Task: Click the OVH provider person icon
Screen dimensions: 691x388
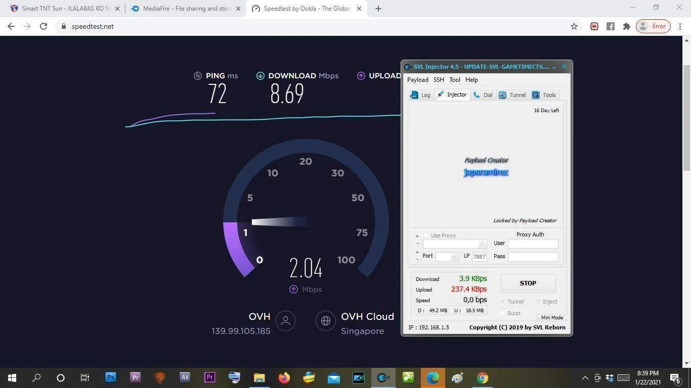Action: click(x=285, y=320)
